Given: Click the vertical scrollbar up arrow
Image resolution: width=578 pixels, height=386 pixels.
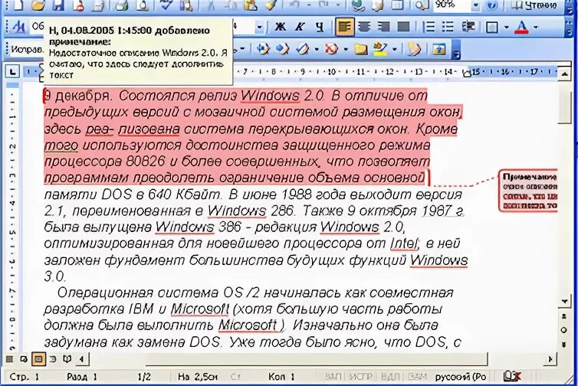Looking at the screenshot, I should pos(564,74).
